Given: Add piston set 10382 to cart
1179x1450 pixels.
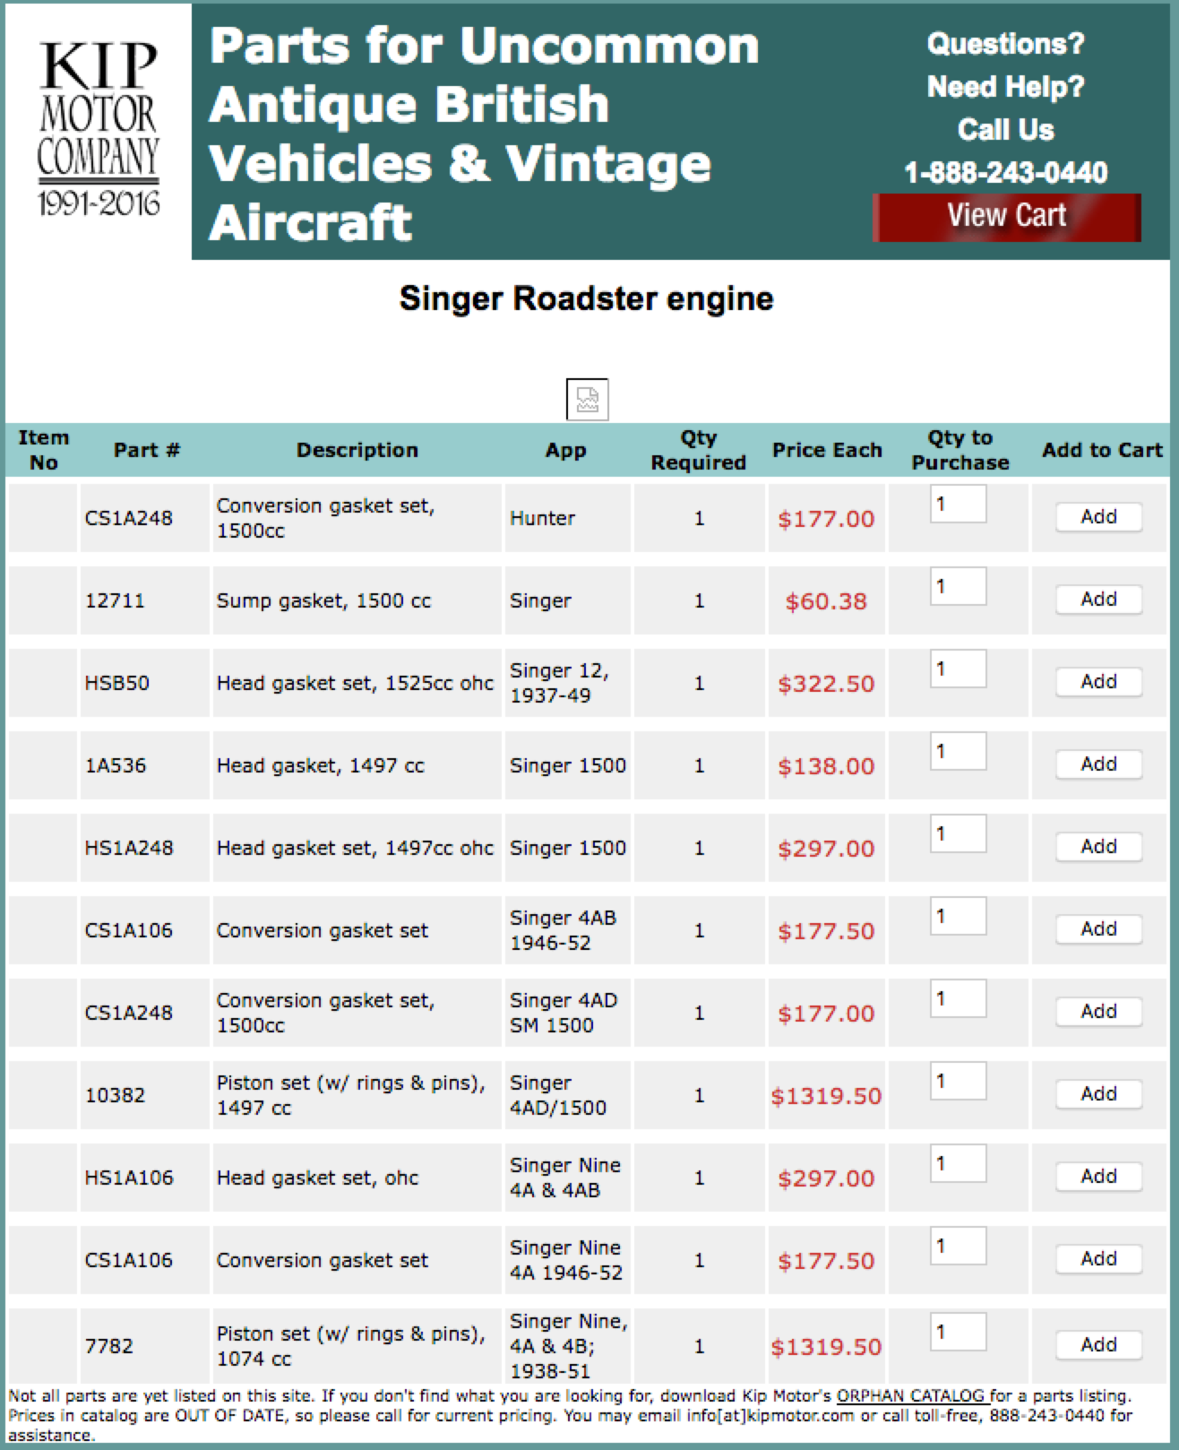Looking at the screenshot, I should pos(1098,1094).
